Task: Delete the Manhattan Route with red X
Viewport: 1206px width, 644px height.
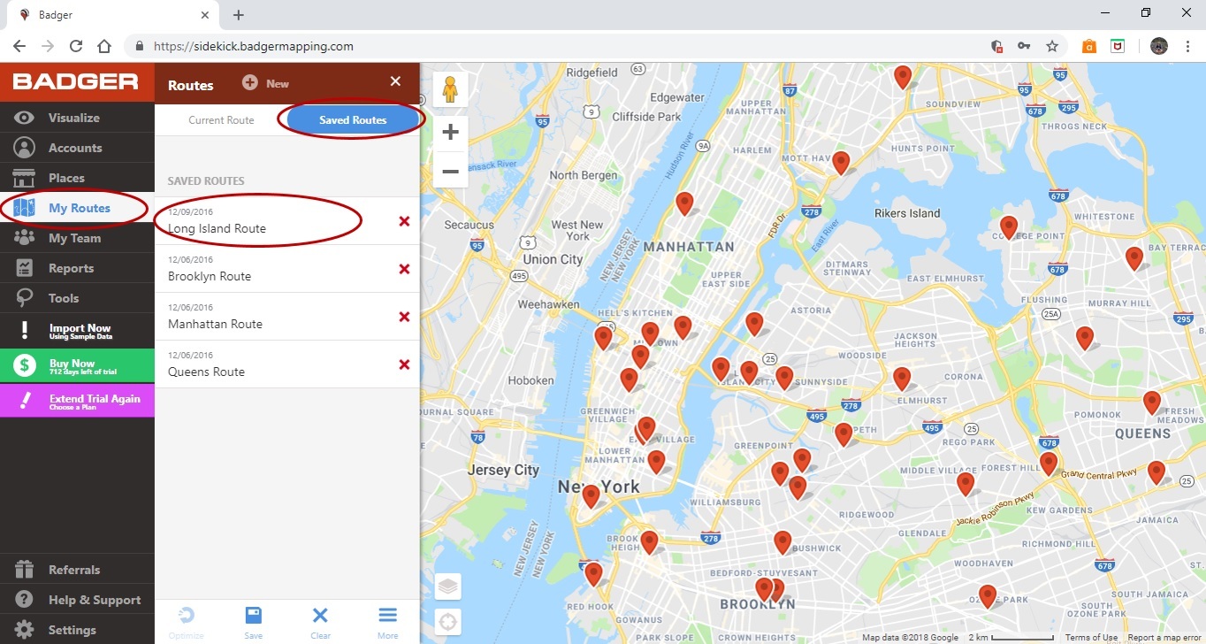Action: [404, 317]
